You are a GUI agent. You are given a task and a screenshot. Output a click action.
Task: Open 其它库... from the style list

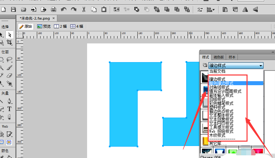(x=236, y=144)
